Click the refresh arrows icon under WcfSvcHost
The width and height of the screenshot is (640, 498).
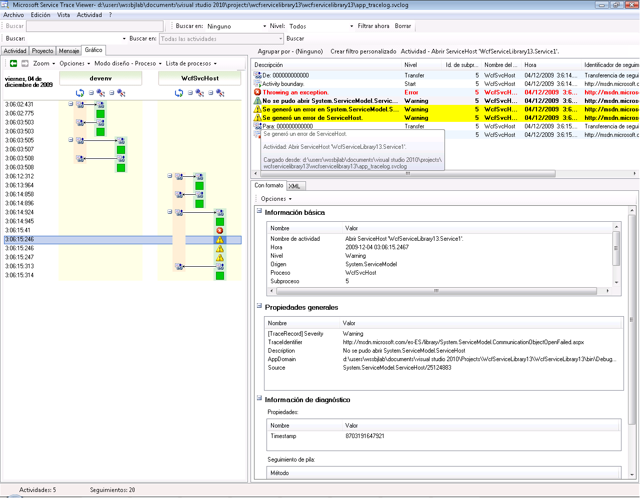tap(179, 93)
